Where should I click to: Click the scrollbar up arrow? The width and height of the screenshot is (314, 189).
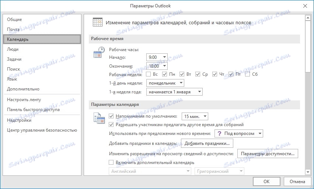click(308, 18)
